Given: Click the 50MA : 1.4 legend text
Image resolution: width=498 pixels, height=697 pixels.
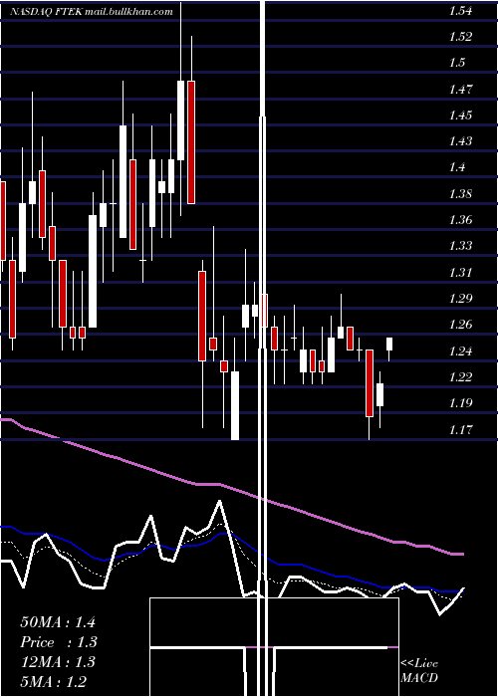Looking at the screenshot, I should [x=58, y=622].
